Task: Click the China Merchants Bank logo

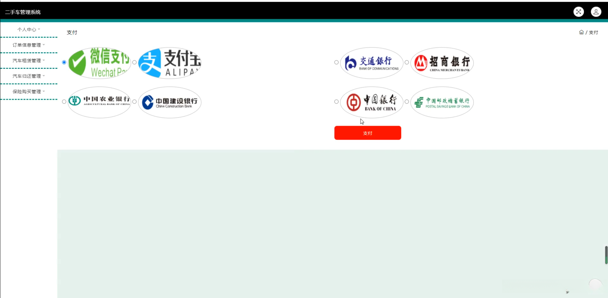Action: click(x=442, y=63)
